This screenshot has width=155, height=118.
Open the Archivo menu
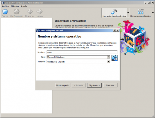pyautogui.click(x=6, y=6)
